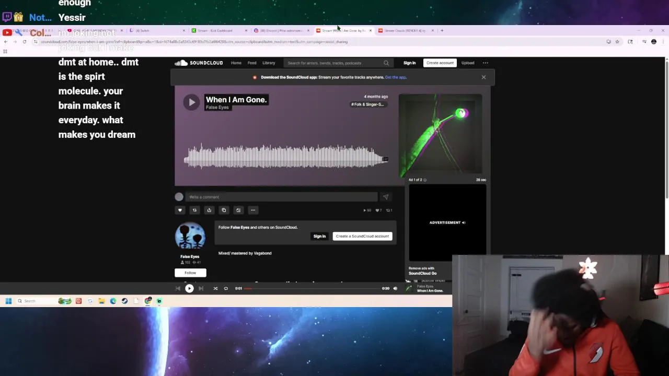Reload the browser page
This screenshot has height=376, width=669.
coord(24,42)
